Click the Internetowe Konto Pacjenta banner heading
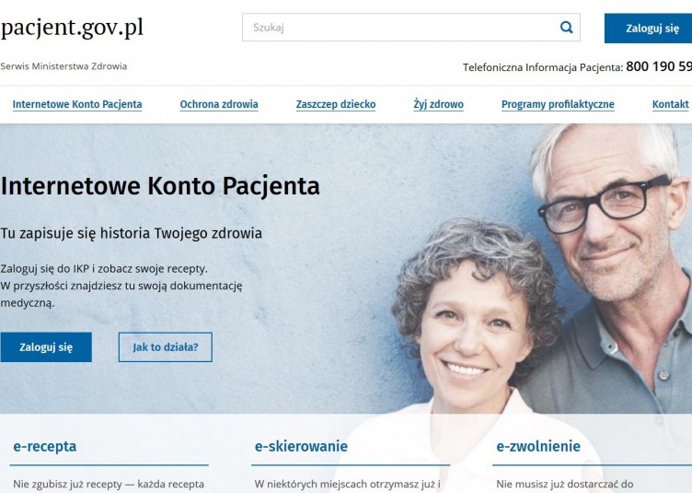 160,185
